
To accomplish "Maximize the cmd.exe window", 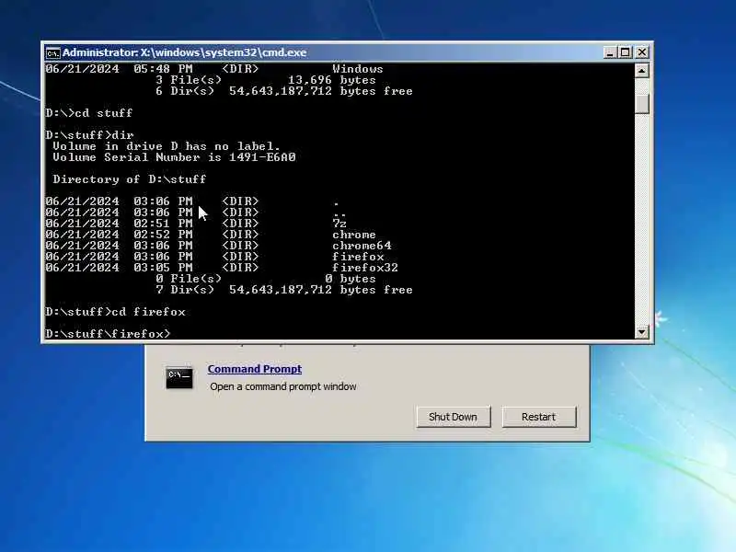I will point(626,52).
